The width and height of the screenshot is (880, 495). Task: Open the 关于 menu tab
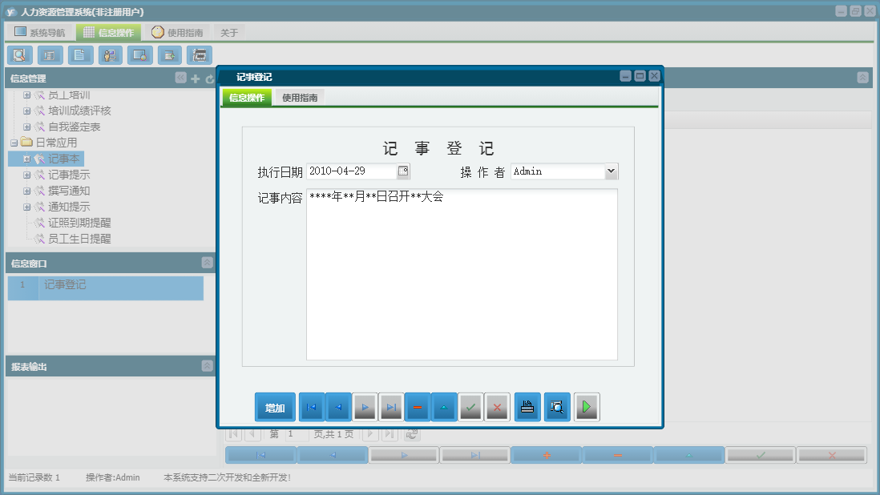pos(229,33)
